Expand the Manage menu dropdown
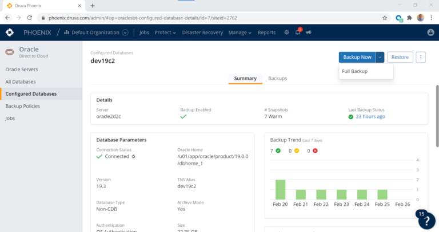 click(x=240, y=32)
